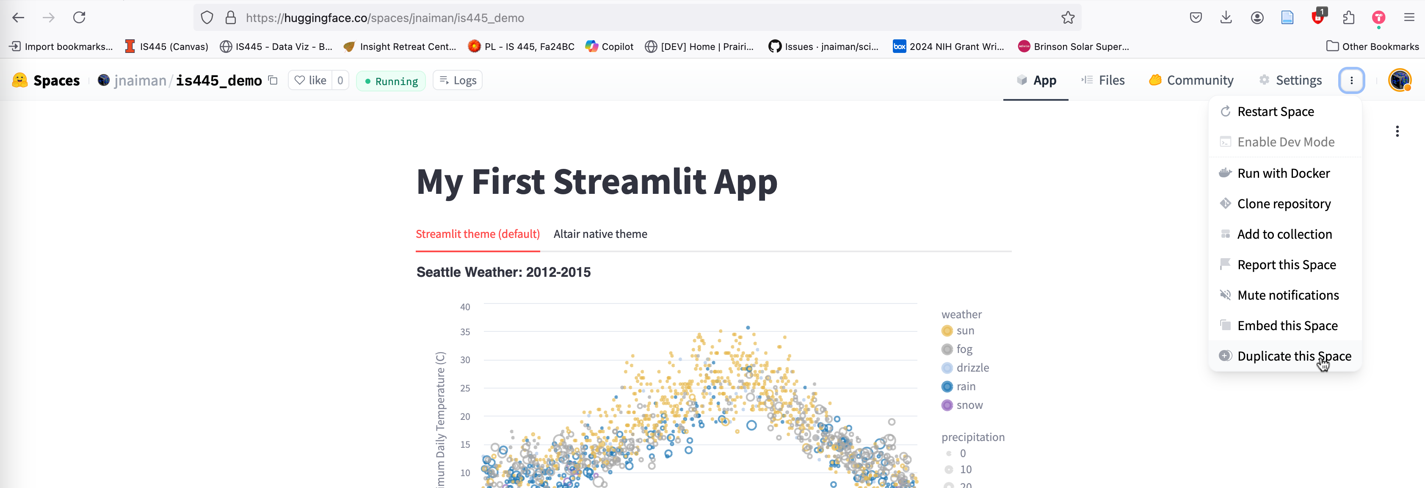Screen dimensions: 1425x488
Task: Open the Streamlit app kebab menu
Action: coord(1397,131)
